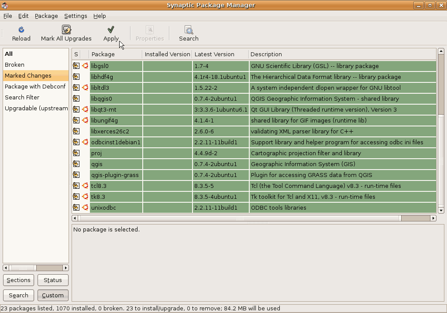Click the Custom filter button

click(53, 295)
